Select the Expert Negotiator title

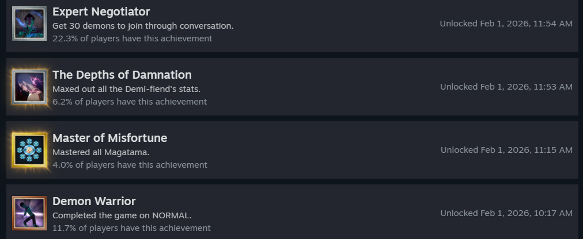tap(101, 11)
